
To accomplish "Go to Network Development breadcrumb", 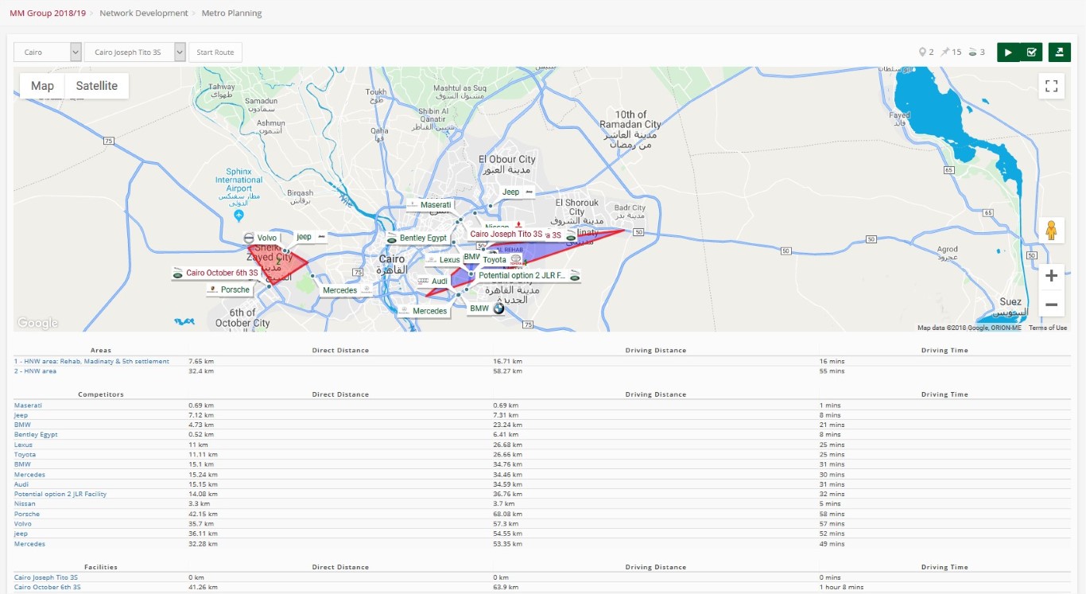I will pyautogui.click(x=144, y=14).
